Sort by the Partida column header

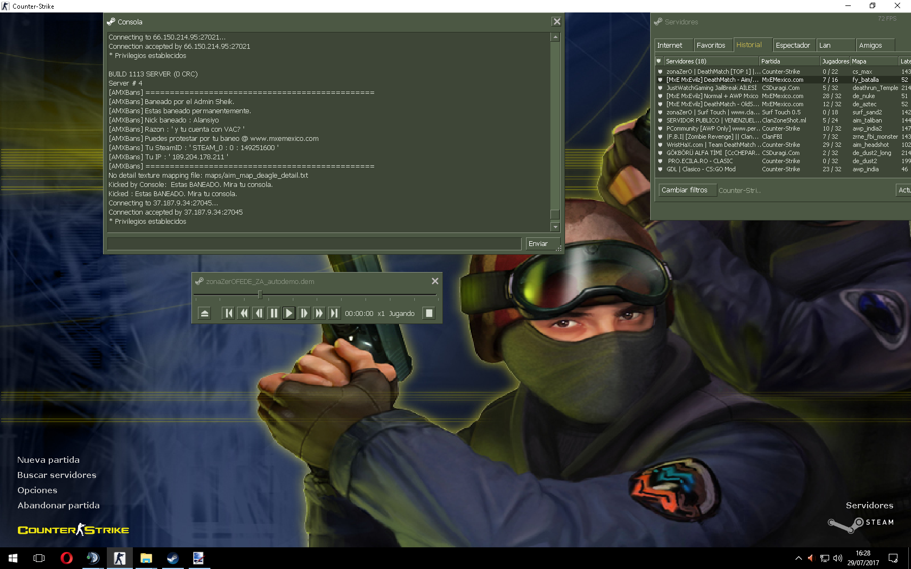pyautogui.click(x=788, y=61)
